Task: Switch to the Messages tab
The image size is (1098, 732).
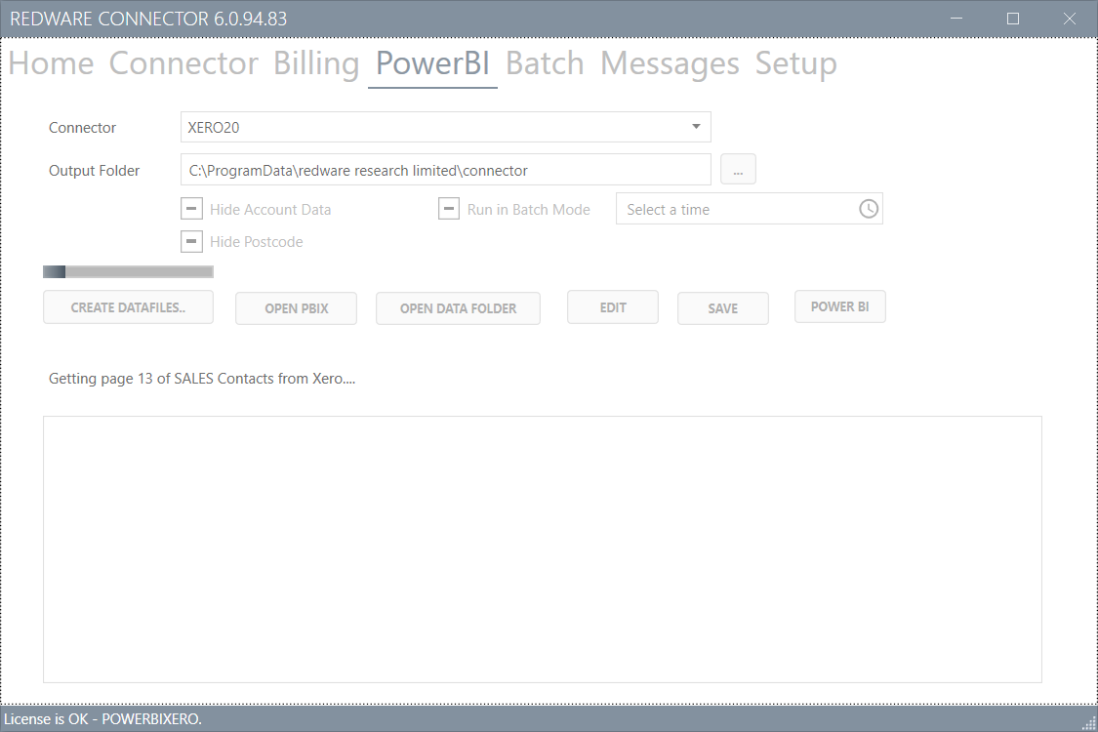Action: (x=670, y=63)
